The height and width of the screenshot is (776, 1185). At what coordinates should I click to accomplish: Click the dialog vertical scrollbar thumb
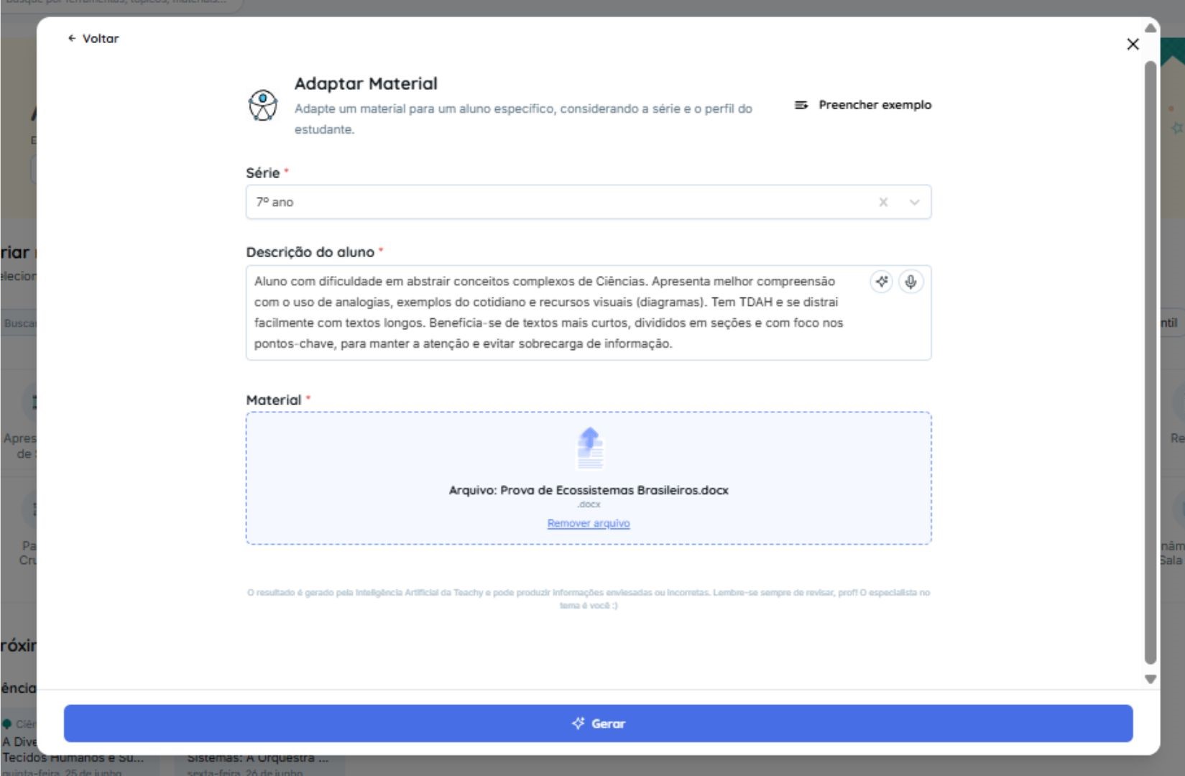tap(1151, 363)
